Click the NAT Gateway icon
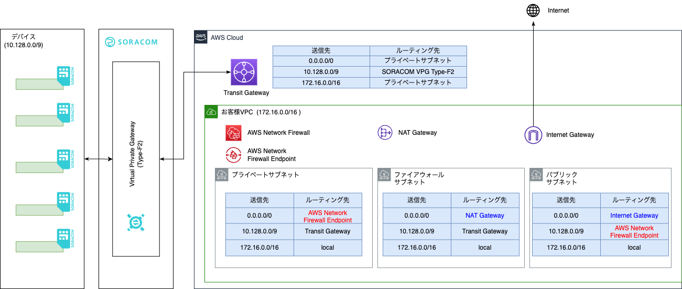This screenshot has width=682, height=289. click(385, 133)
